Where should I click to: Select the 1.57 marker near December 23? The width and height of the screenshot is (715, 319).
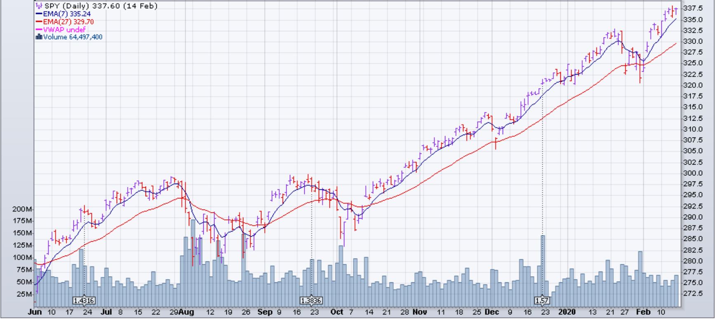click(x=542, y=301)
